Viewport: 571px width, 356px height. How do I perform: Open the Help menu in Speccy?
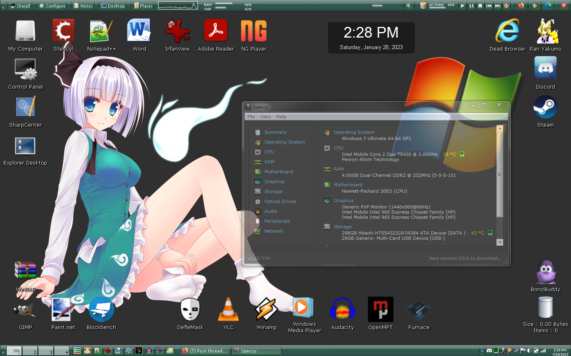coord(281,117)
